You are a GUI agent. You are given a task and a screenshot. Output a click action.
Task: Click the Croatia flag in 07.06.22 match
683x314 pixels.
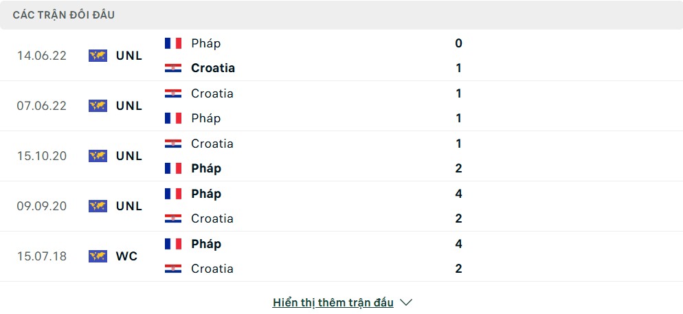click(173, 93)
